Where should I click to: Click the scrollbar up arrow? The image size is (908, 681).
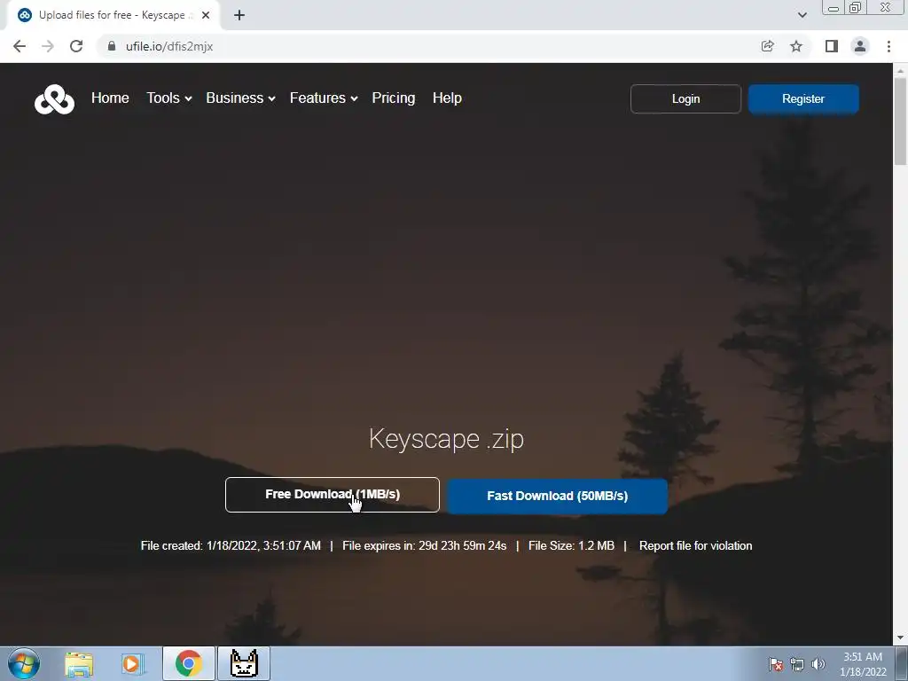click(x=900, y=70)
